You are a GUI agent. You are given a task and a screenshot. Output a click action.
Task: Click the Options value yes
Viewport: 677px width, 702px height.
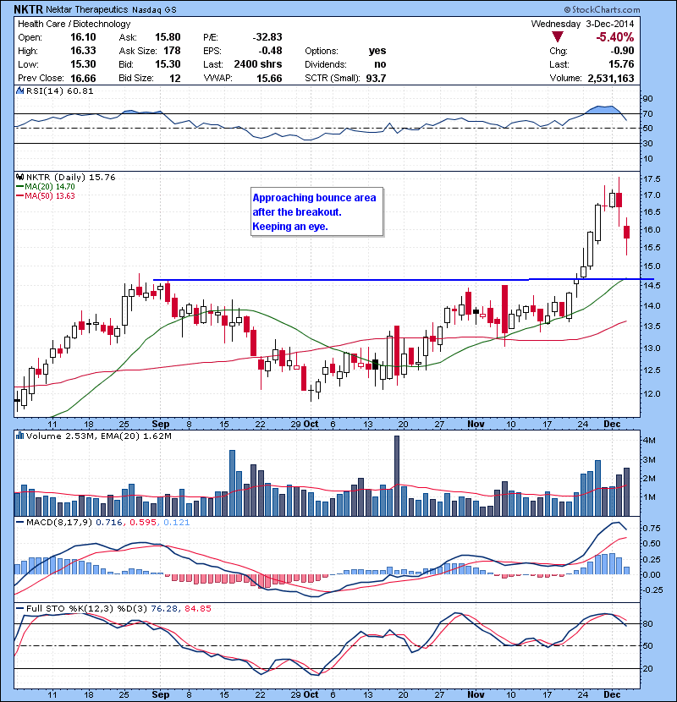click(377, 51)
